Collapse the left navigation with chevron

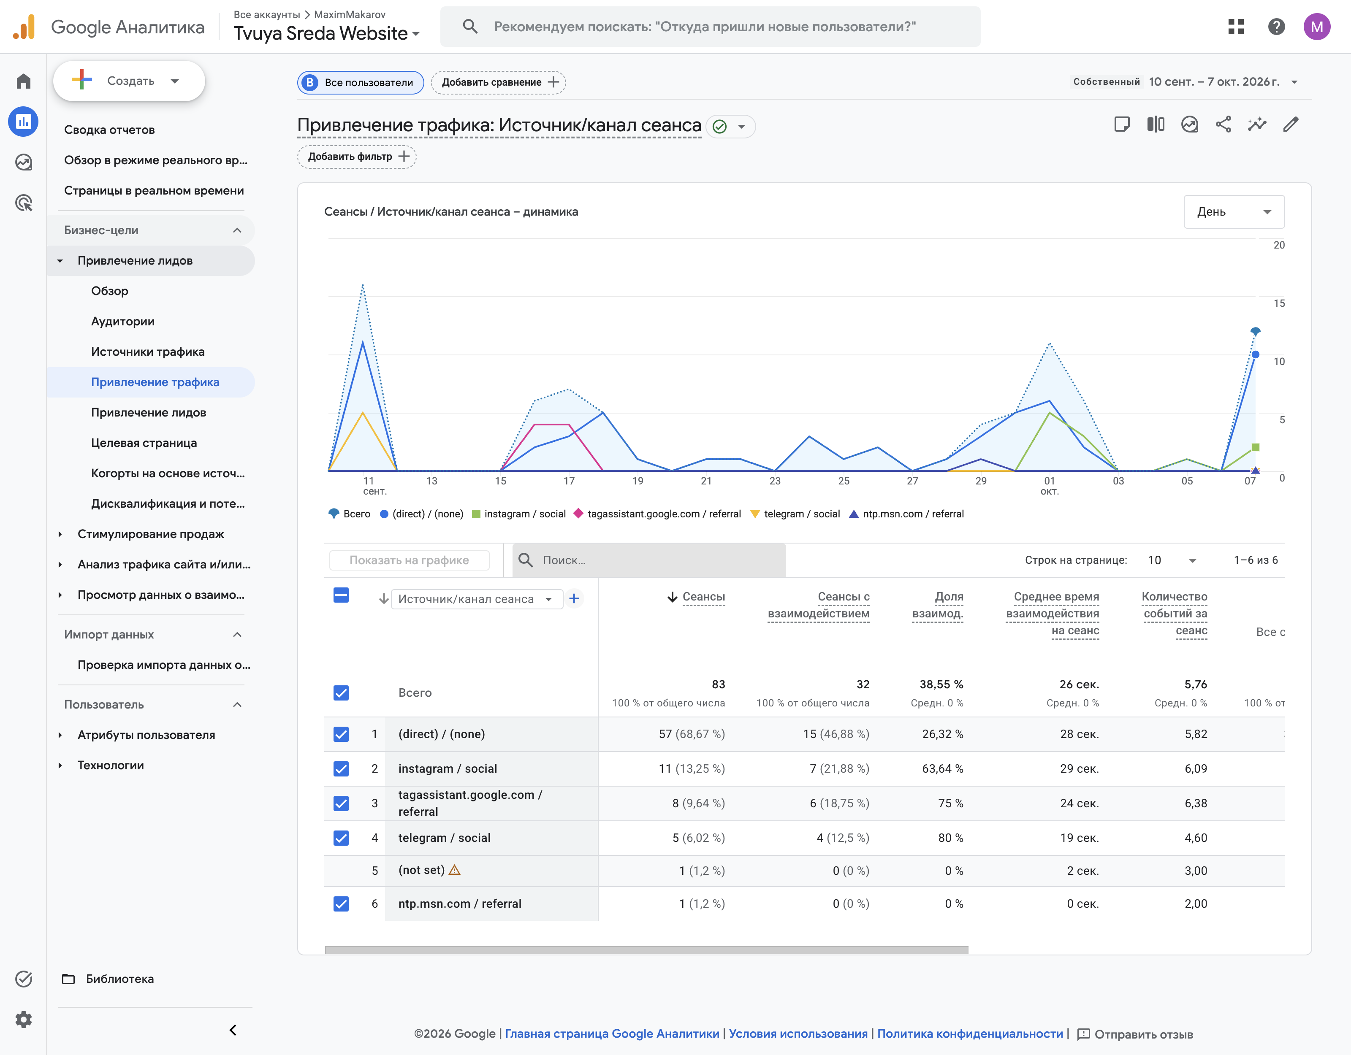[233, 1030]
